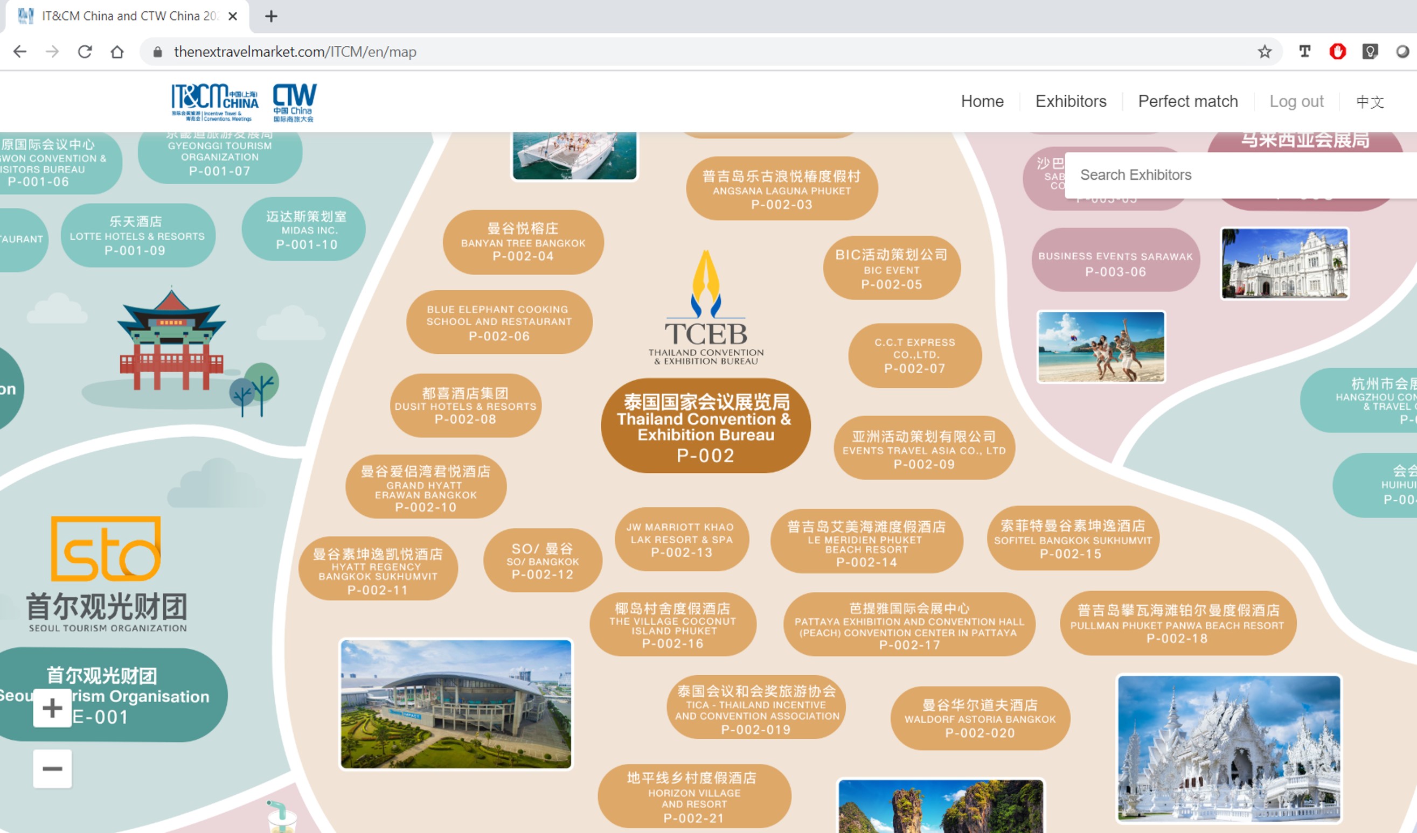Click the White Temple photo thumbnail

pyautogui.click(x=1229, y=748)
